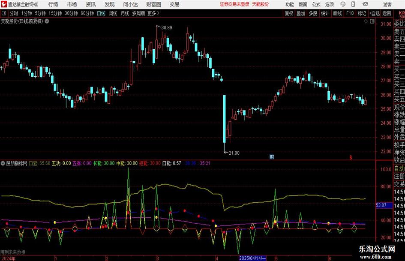Image resolution: width=405 pixels, height=261 pixels.
Task: Expand the 股朋指标网 indicator dropdown arrow
Action: 3,163
